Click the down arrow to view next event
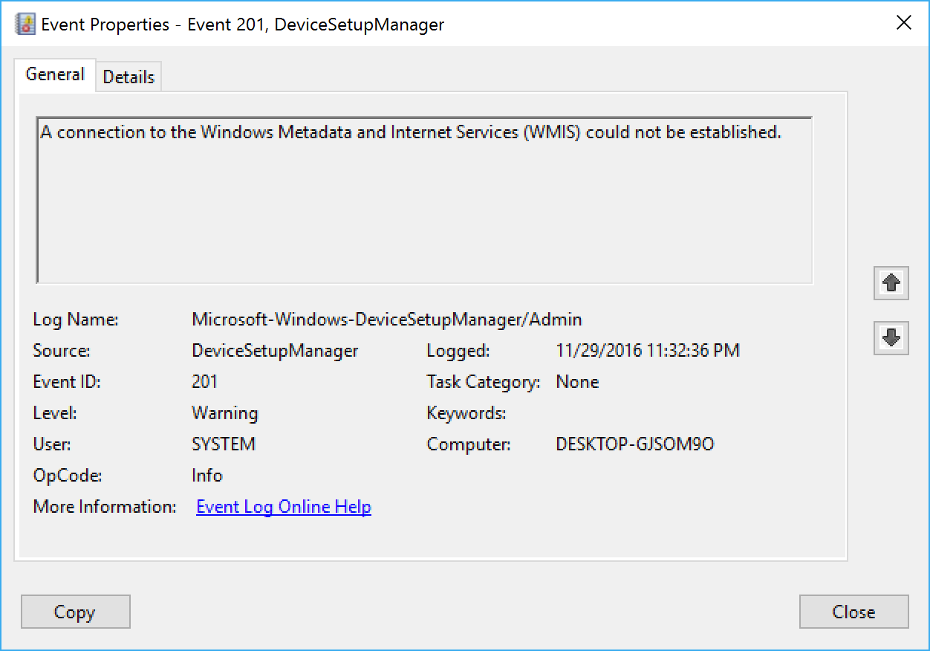Viewport: 930px width, 651px height. point(891,337)
